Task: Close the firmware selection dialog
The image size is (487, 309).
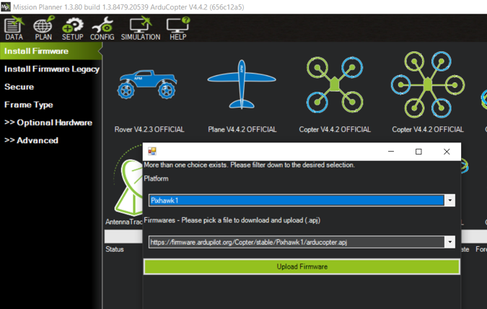Action: [447, 152]
